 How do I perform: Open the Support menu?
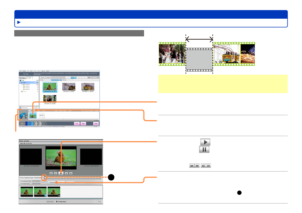[43, 71]
